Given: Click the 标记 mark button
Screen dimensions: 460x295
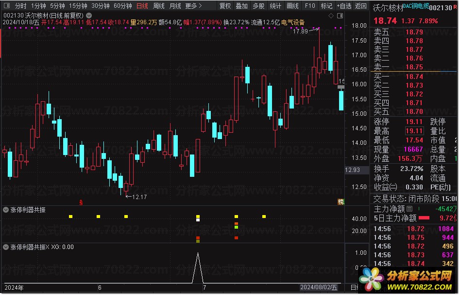Looking at the screenshot, I should point(326,5).
